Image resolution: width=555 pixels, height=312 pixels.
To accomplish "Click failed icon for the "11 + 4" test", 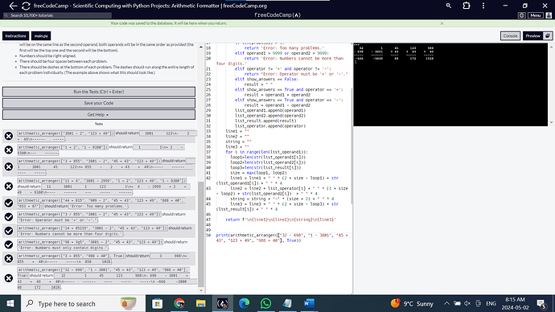I will [x=9, y=187].
